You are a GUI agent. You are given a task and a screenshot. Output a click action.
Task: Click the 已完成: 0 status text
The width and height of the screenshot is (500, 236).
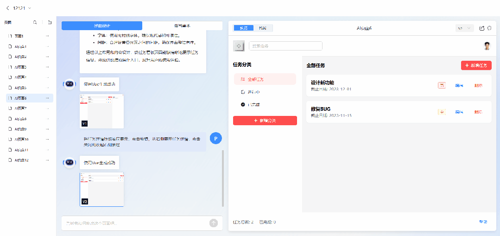tap(267, 222)
